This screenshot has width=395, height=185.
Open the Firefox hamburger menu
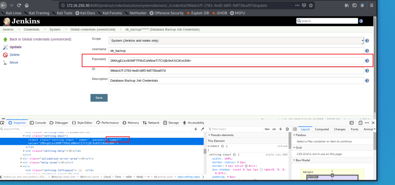372,5
